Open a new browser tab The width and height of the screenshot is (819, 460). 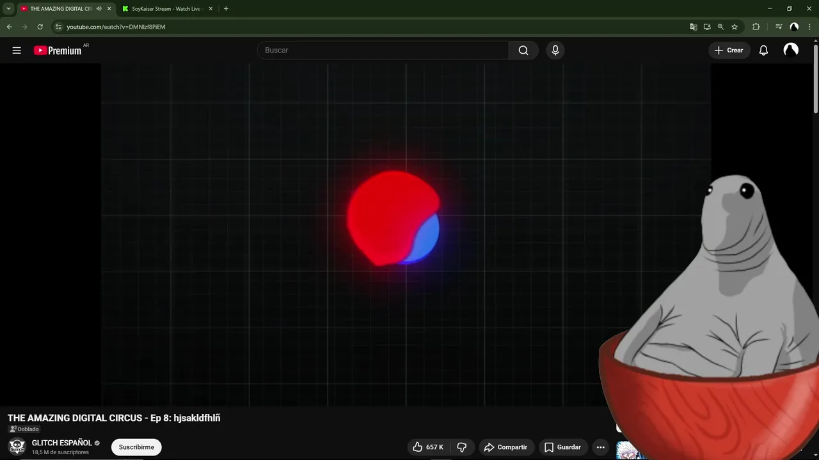226,9
